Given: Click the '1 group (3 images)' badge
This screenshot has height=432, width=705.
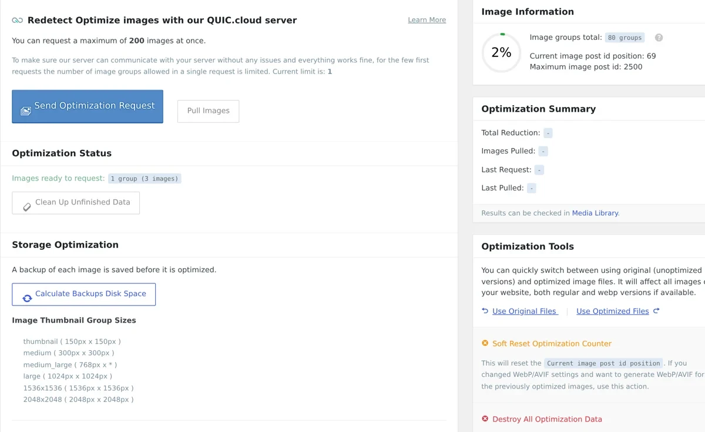Looking at the screenshot, I should 145,179.
